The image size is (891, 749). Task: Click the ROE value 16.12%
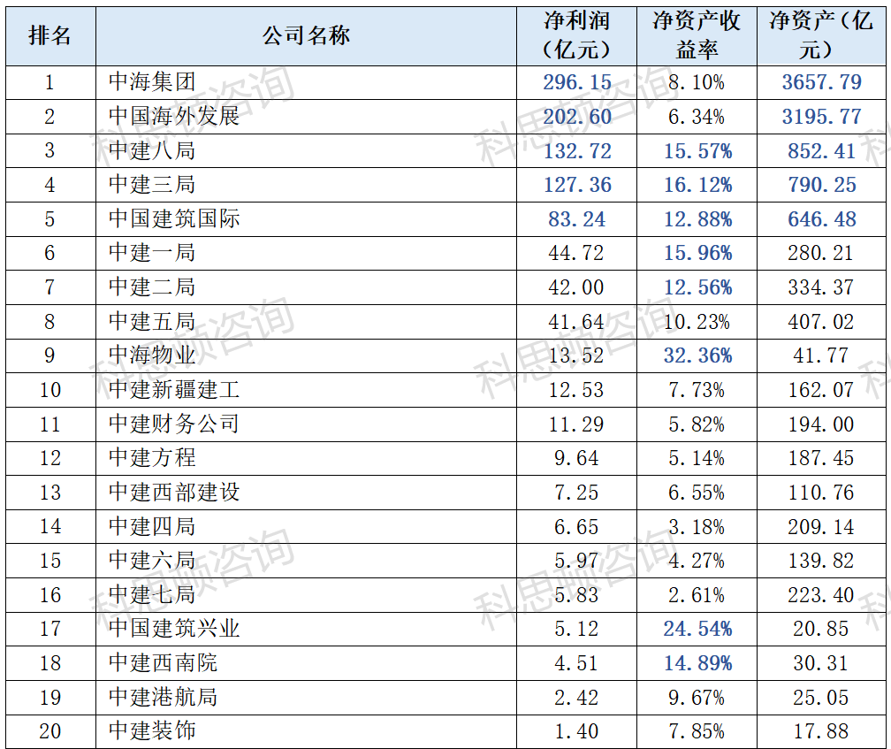(x=697, y=185)
